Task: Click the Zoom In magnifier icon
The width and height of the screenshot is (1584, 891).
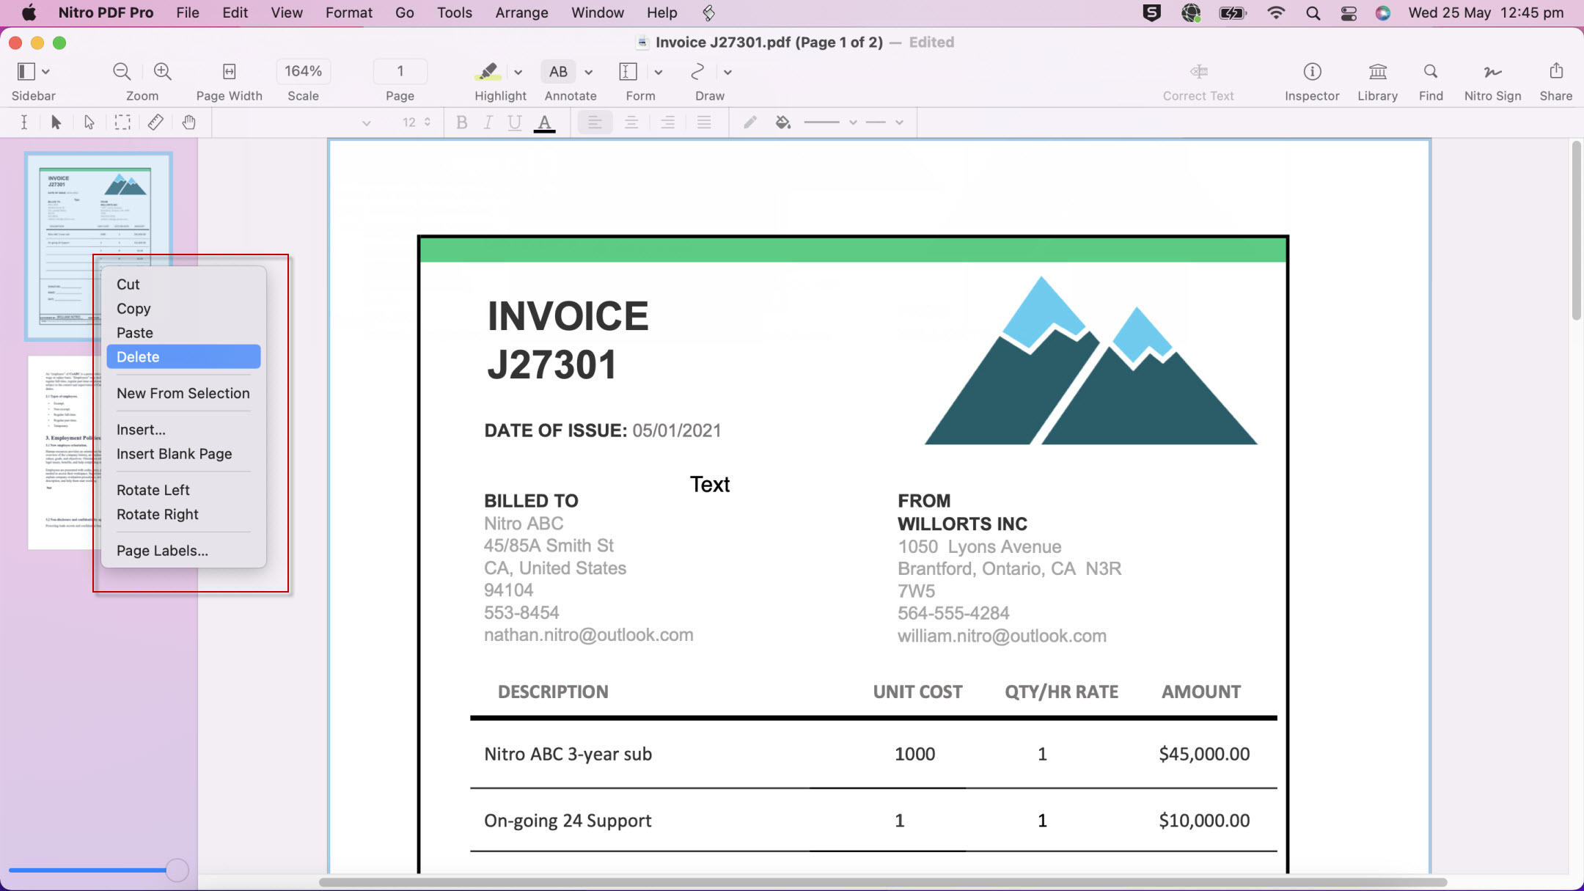Action: point(162,71)
